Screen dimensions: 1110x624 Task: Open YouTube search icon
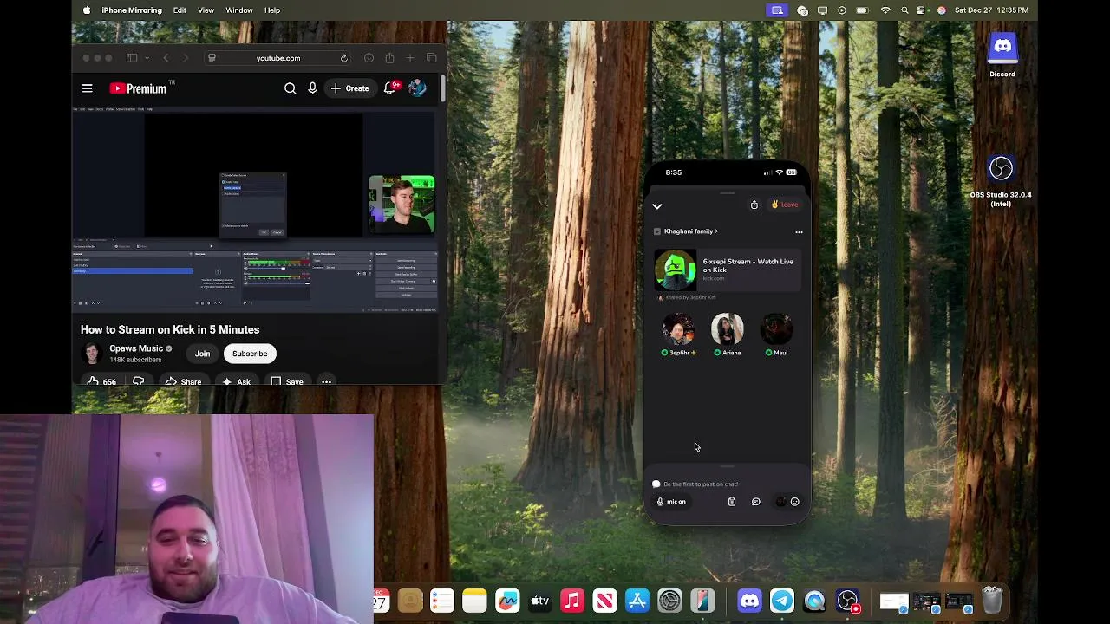(291, 88)
